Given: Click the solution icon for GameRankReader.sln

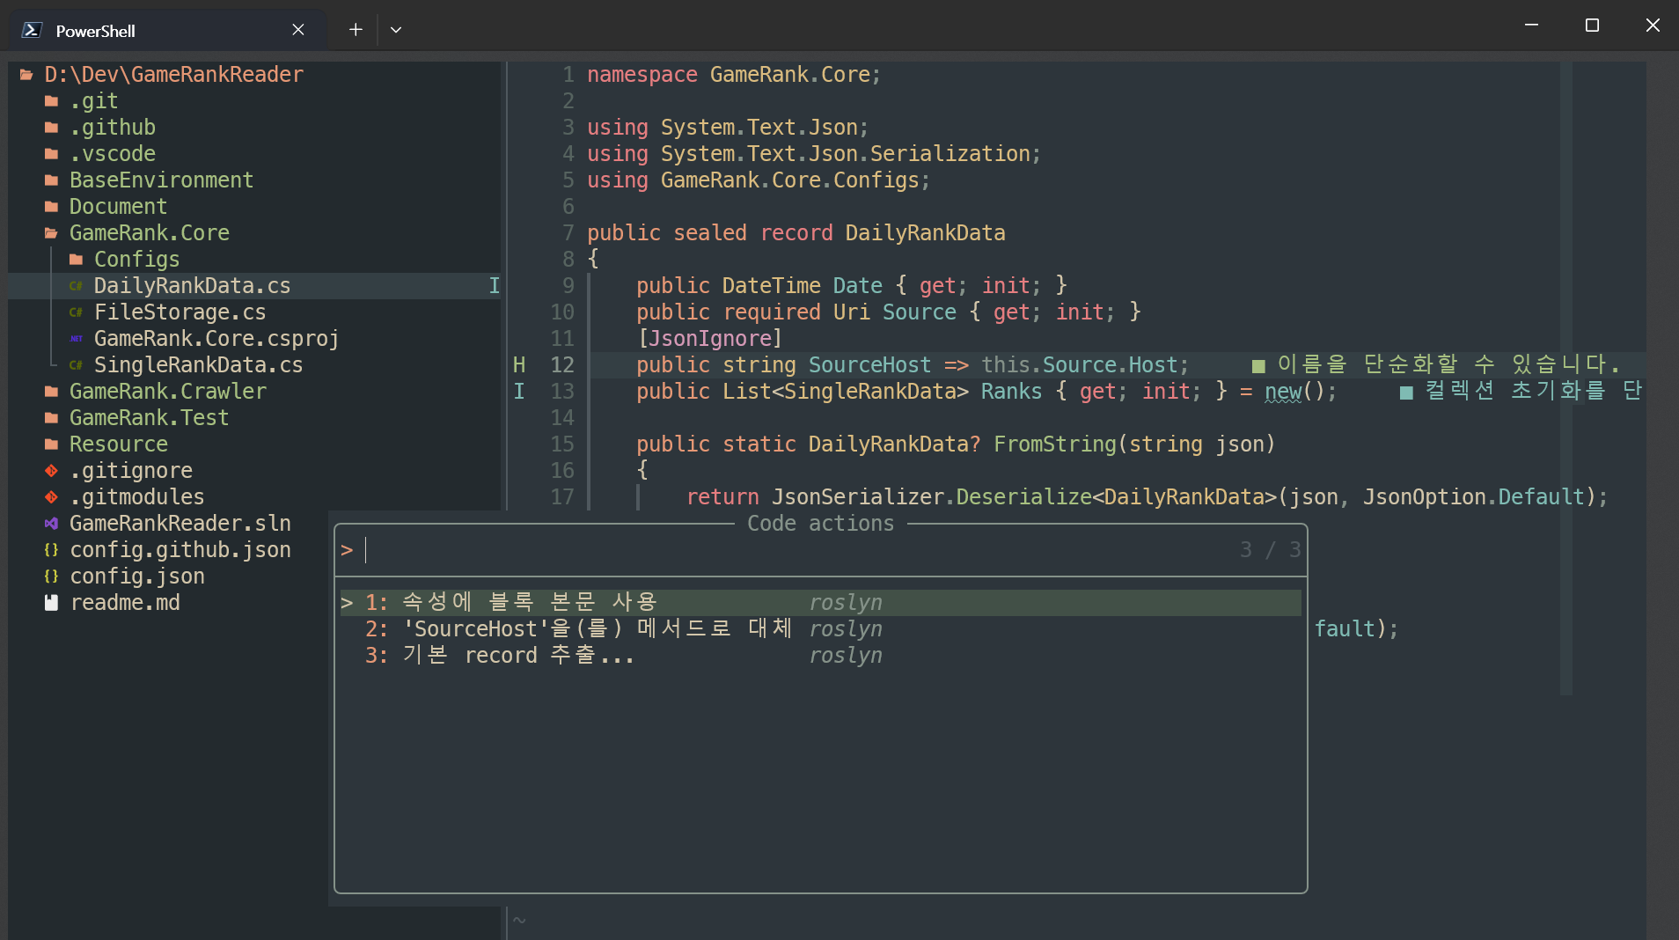Looking at the screenshot, I should pos(51,524).
